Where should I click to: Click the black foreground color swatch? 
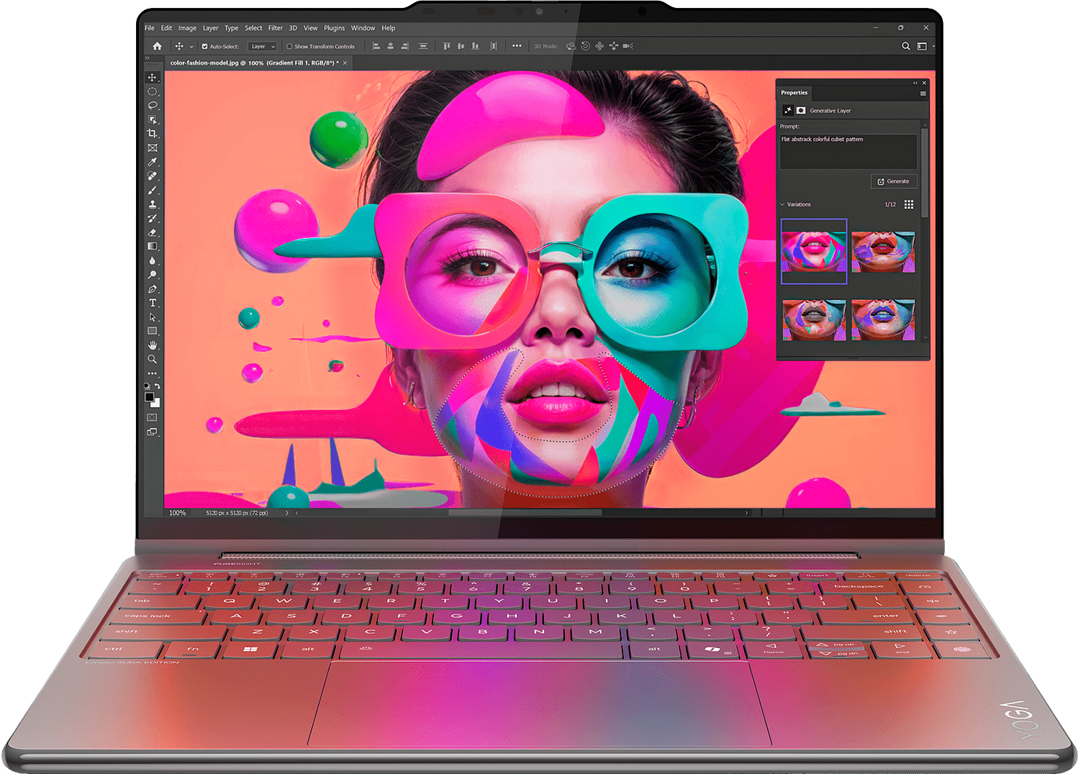pyautogui.click(x=150, y=397)
